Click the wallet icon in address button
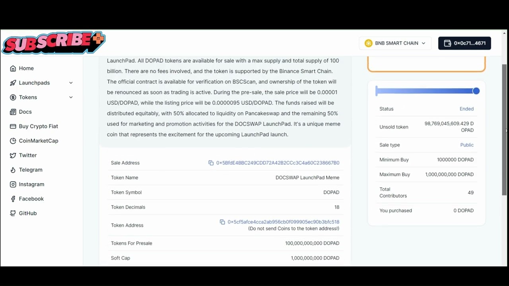 pos(447,43)
